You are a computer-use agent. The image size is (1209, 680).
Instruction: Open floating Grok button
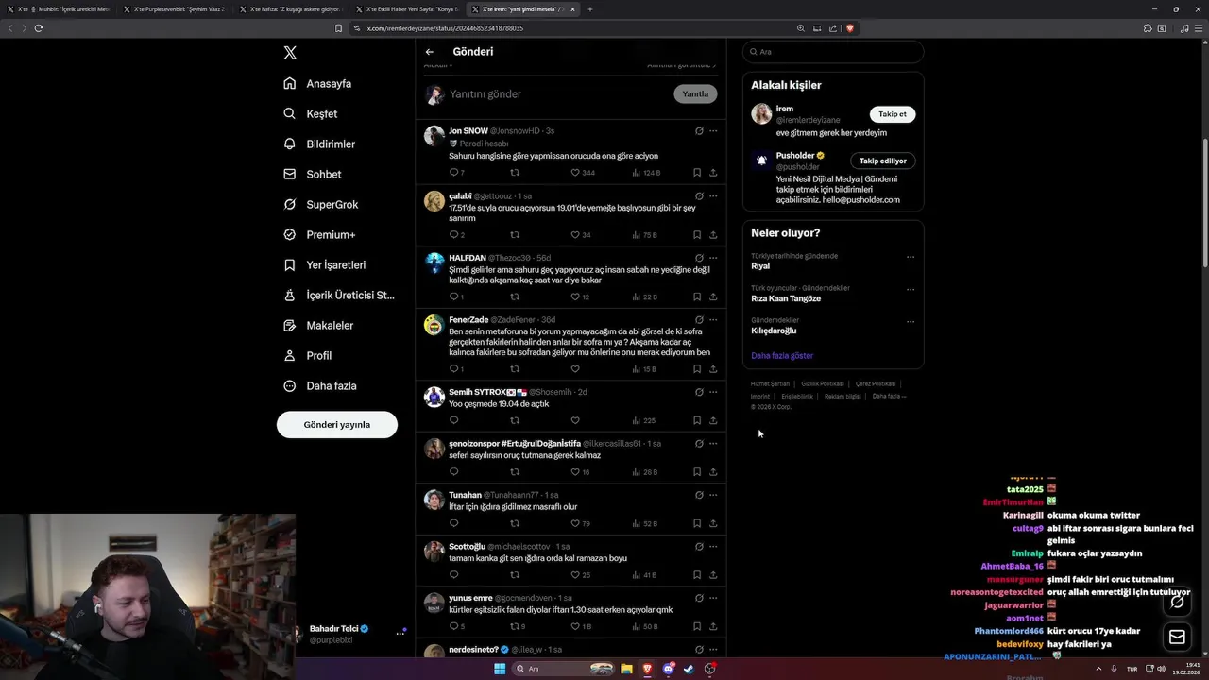[x=1177, y=601]
